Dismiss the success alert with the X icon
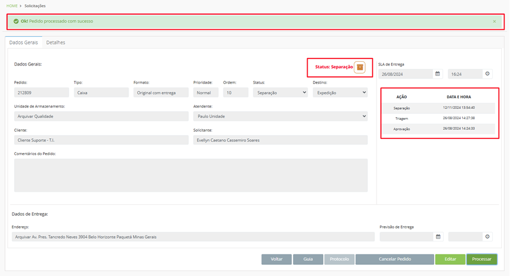510x276 pixels. 494,22
